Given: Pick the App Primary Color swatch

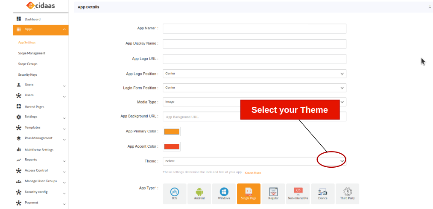Looking at the screenshot, I should point(172,132).
